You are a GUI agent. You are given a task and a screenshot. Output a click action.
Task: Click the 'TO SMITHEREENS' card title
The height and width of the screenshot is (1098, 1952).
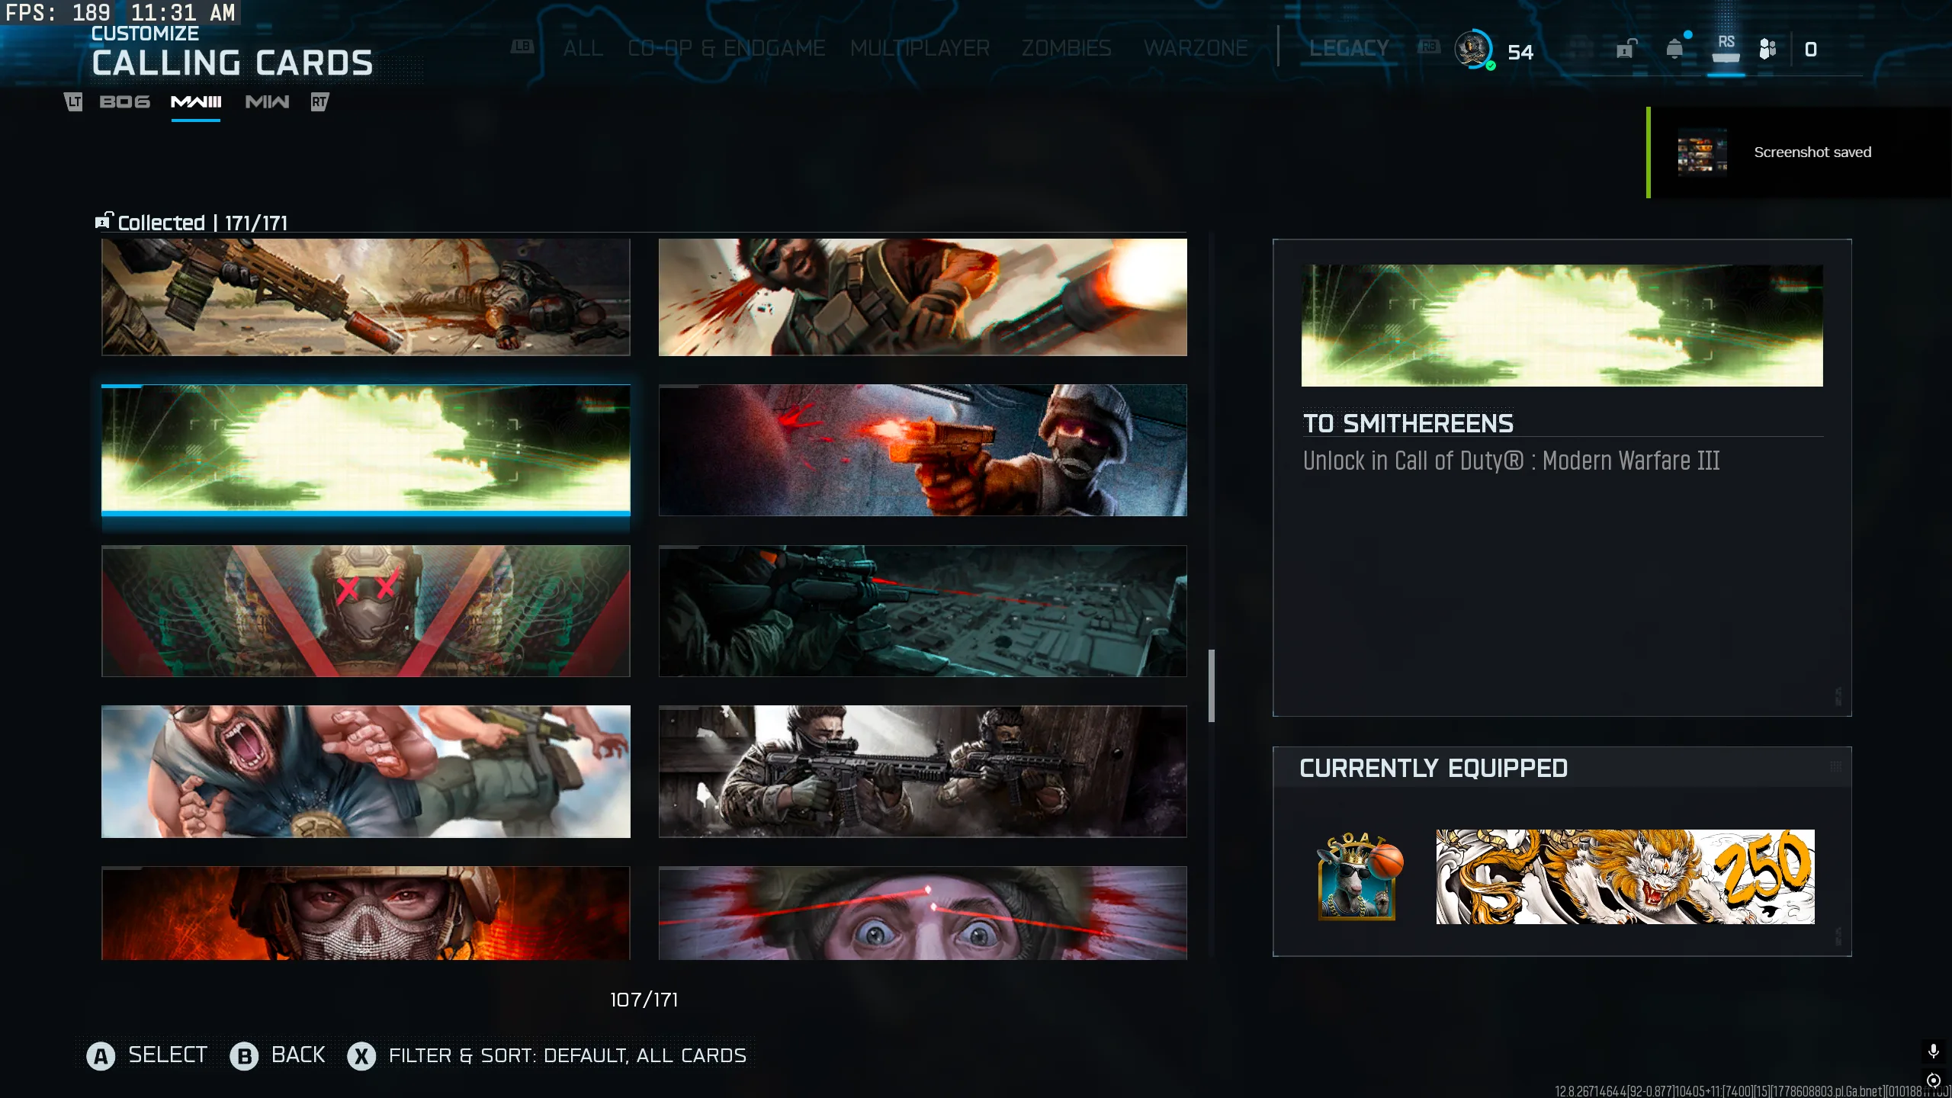click(1408, 424)
